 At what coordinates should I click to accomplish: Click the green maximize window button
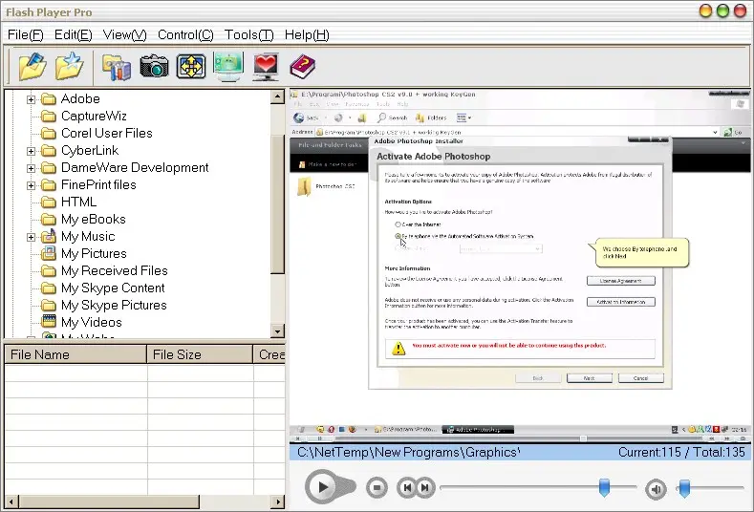pos(722,11)
